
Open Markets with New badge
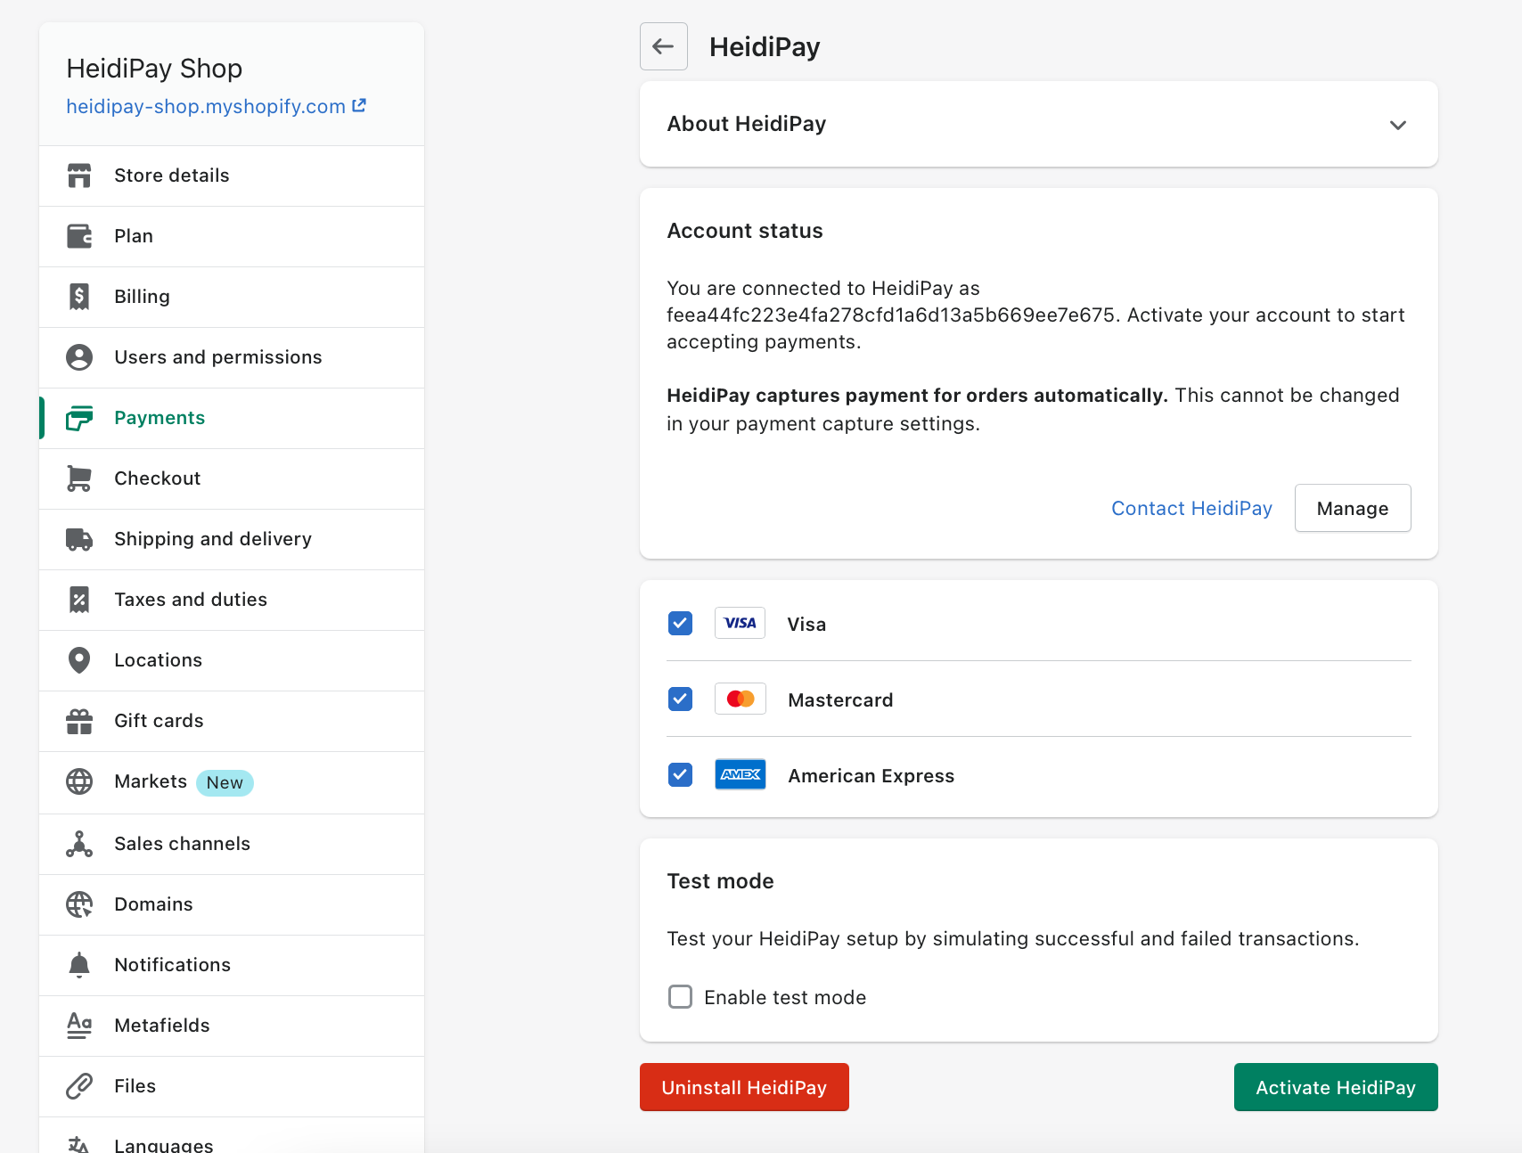point(150,781)
